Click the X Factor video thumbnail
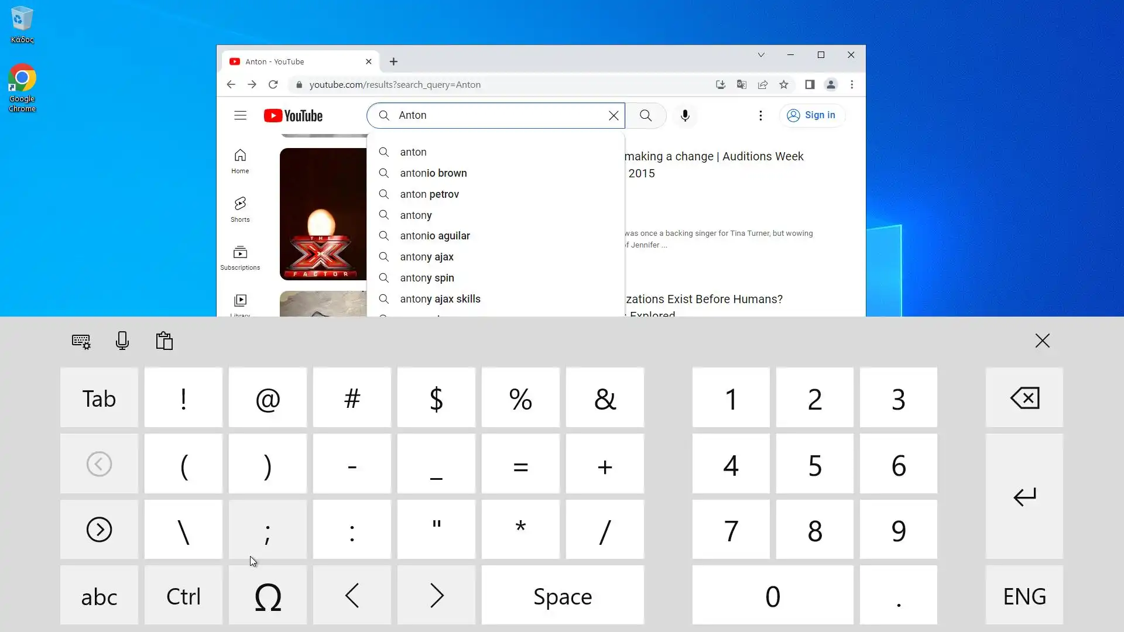Screen dimensions: 1124x632 323,214
